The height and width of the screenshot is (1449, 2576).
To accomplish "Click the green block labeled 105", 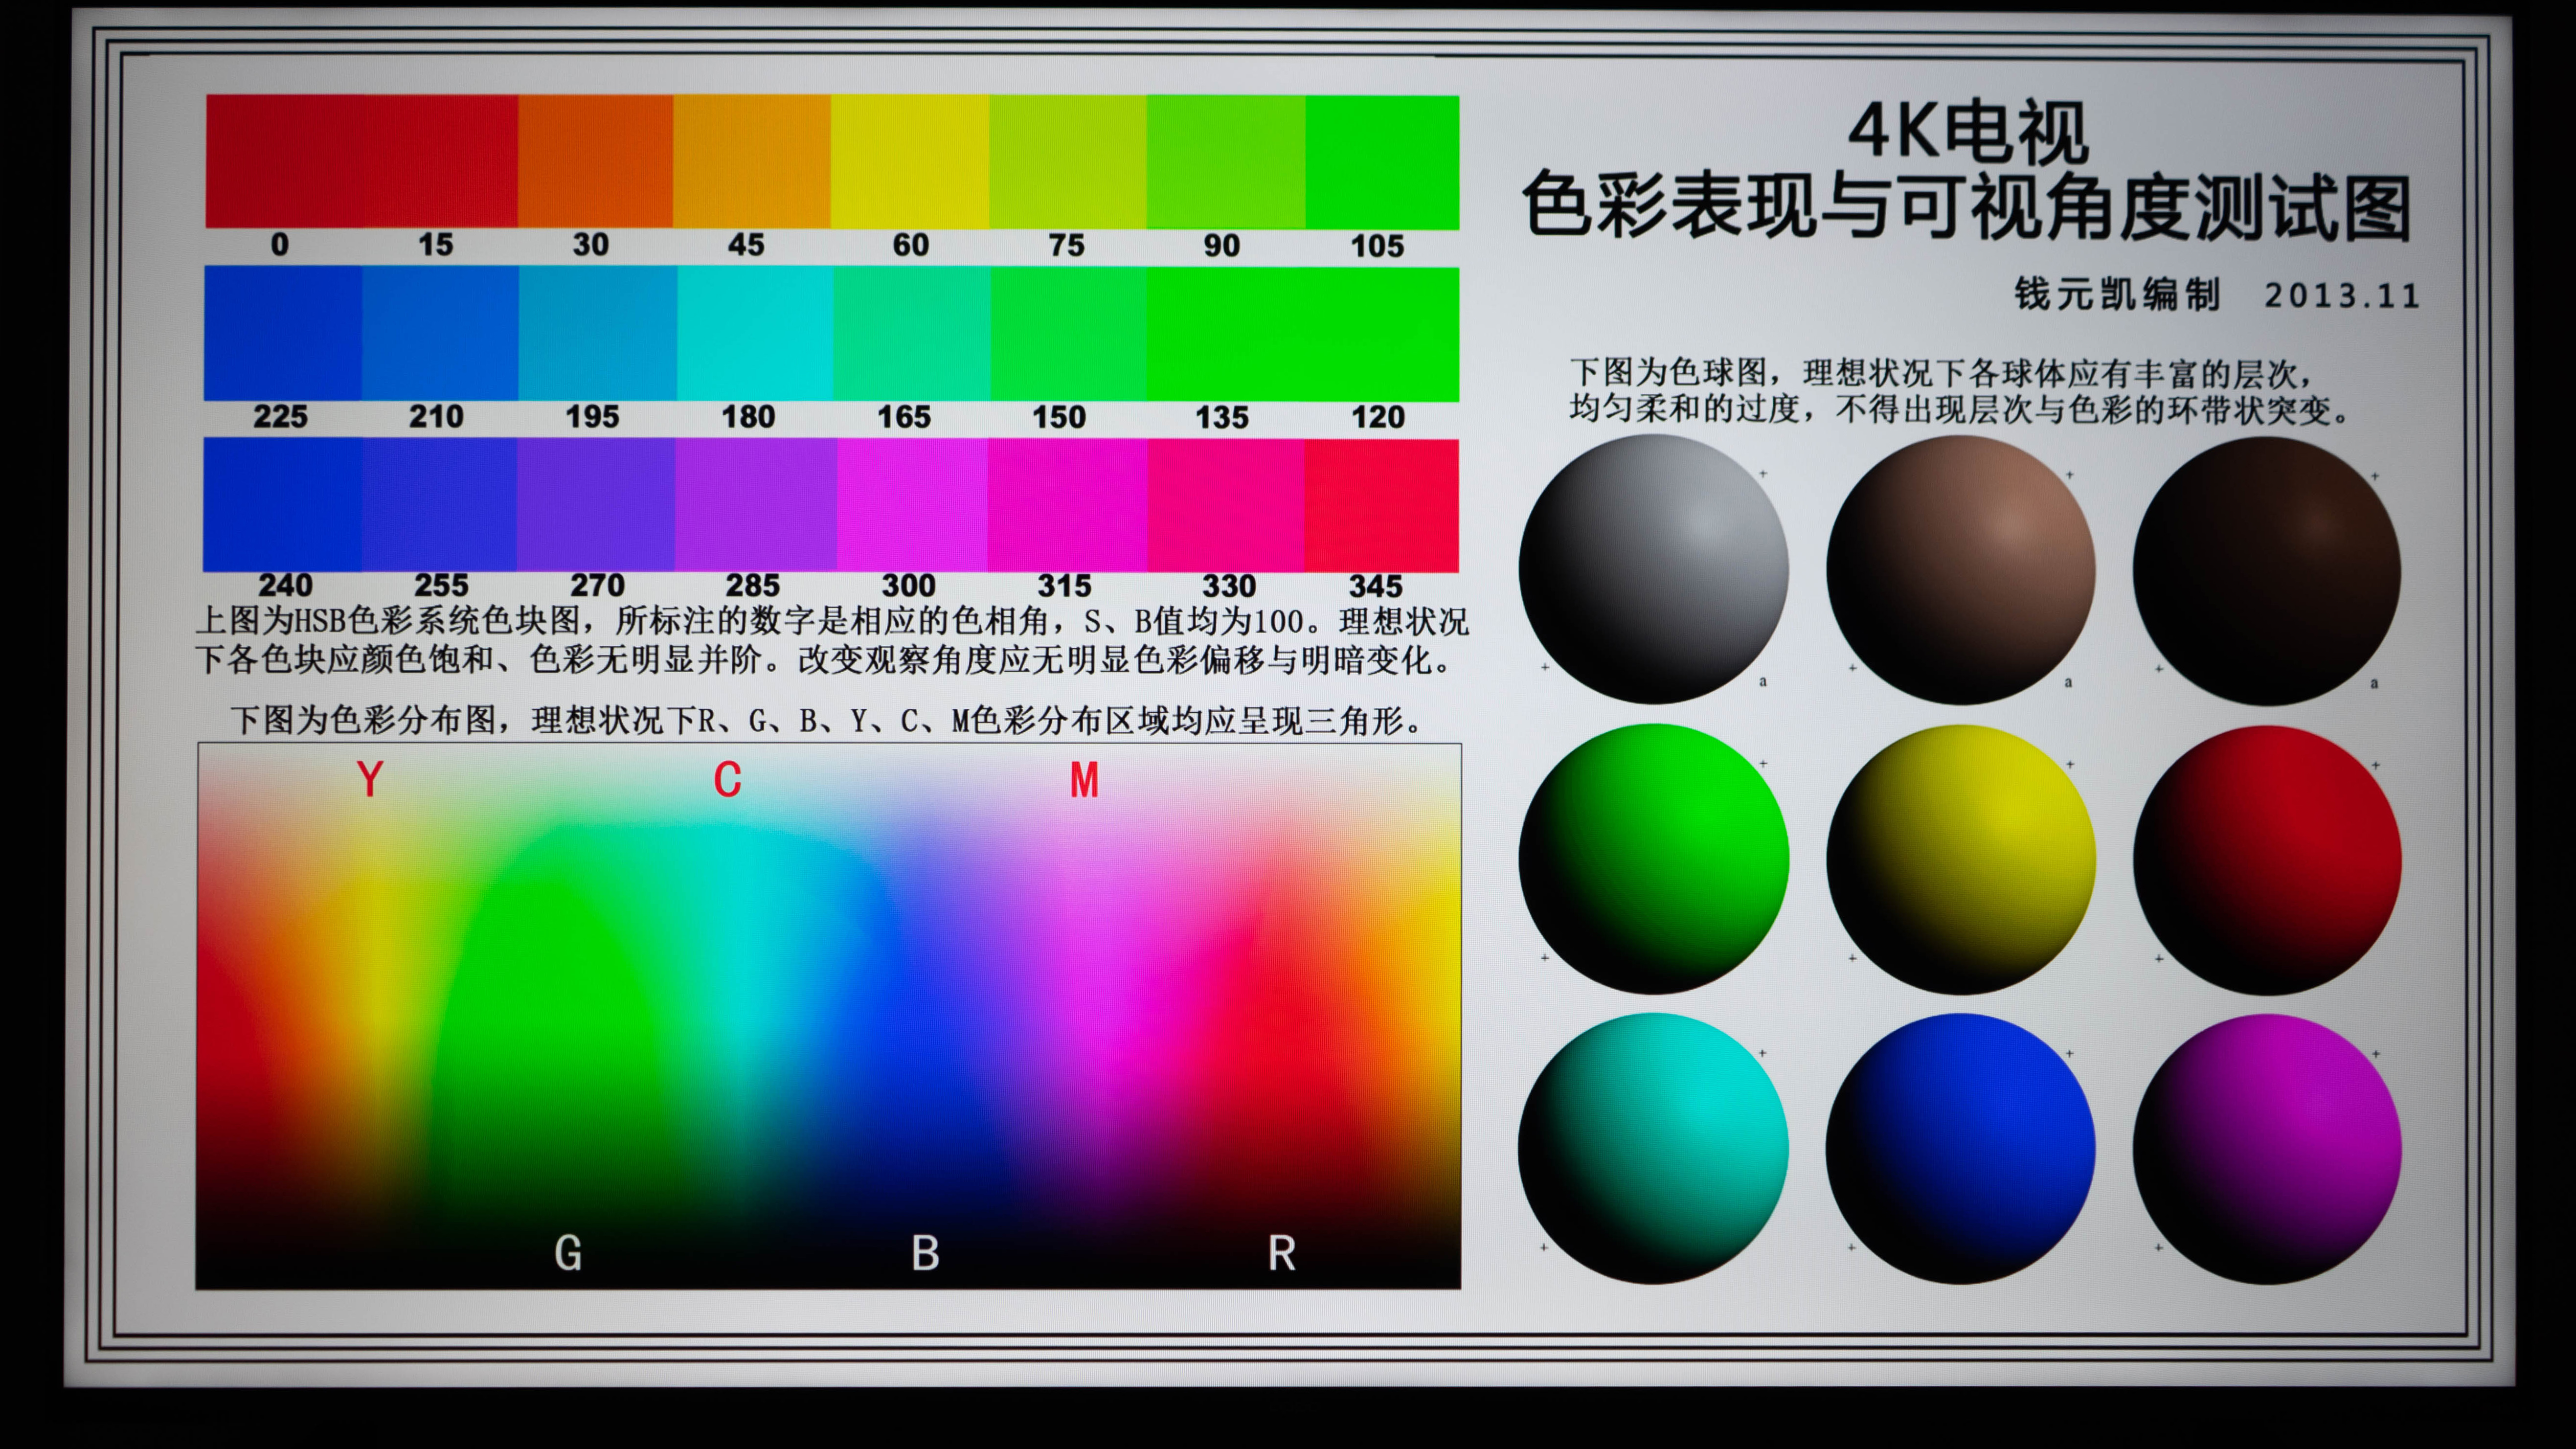I will point(1382,162).
